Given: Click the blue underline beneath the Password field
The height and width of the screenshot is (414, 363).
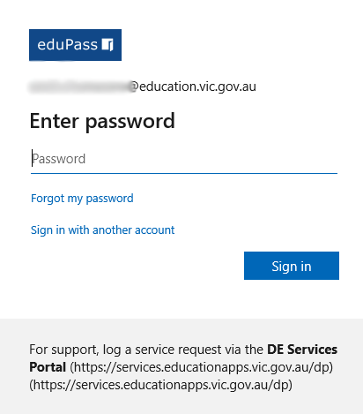Looking at the screenshot, I should tap(184, 173).
